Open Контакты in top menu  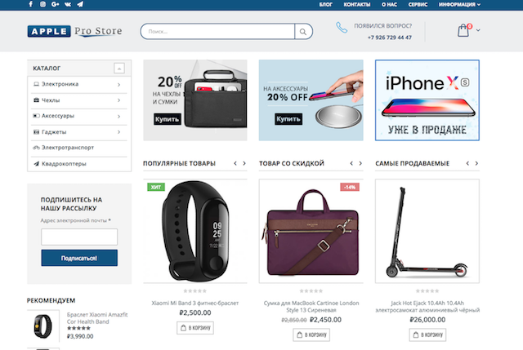click(357, 4)
